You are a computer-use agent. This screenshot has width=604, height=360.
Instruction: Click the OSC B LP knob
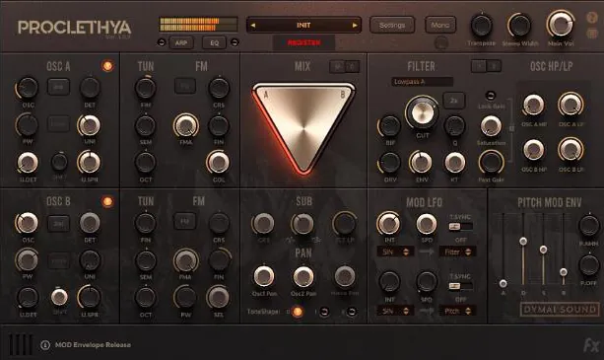[x=570, y=150]
